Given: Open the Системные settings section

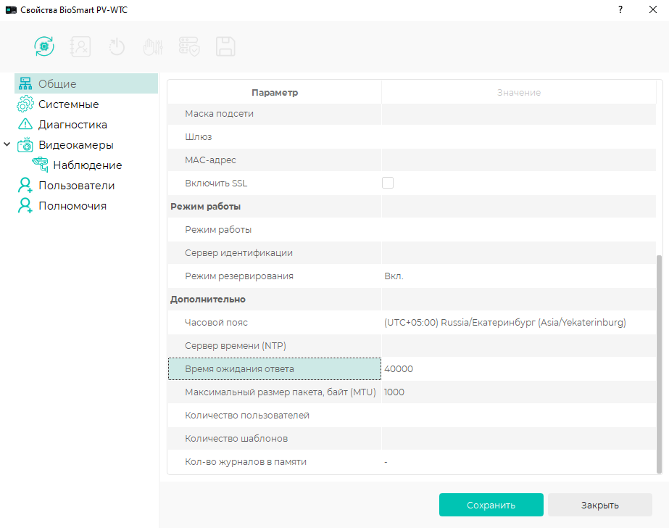Looking at the screenshot, I should [x=68, y=104].
